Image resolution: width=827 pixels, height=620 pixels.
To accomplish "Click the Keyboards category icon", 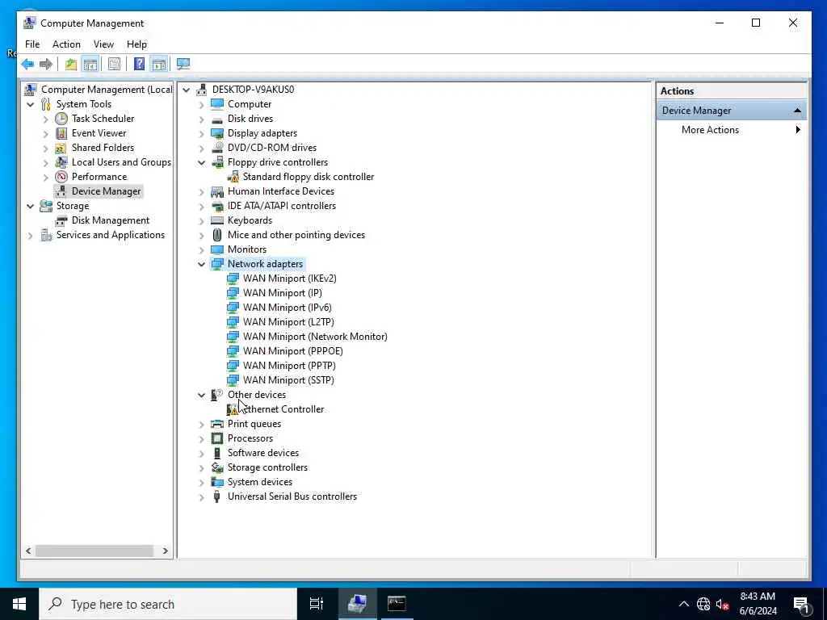I will pyautogui.click(x=216, y=220).
